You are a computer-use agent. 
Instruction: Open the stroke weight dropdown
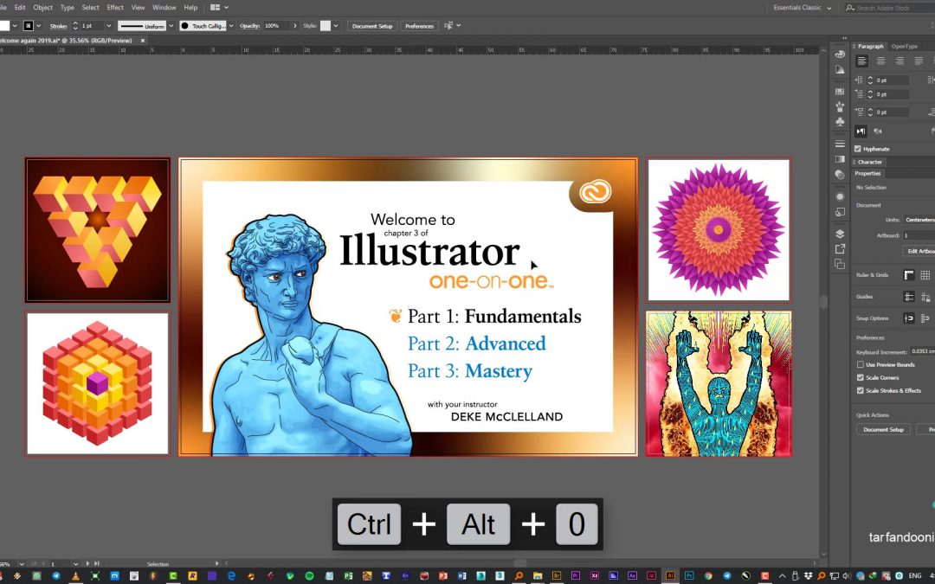108,26
